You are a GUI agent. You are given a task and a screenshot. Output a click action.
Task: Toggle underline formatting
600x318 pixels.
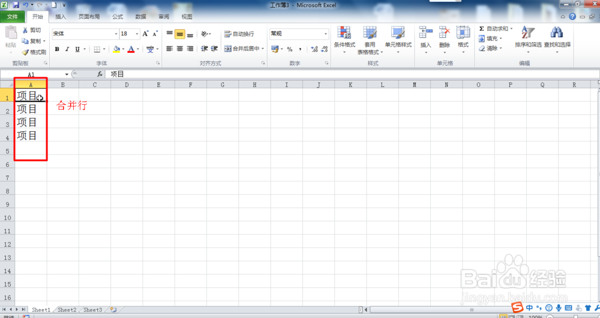click(77, 49)
